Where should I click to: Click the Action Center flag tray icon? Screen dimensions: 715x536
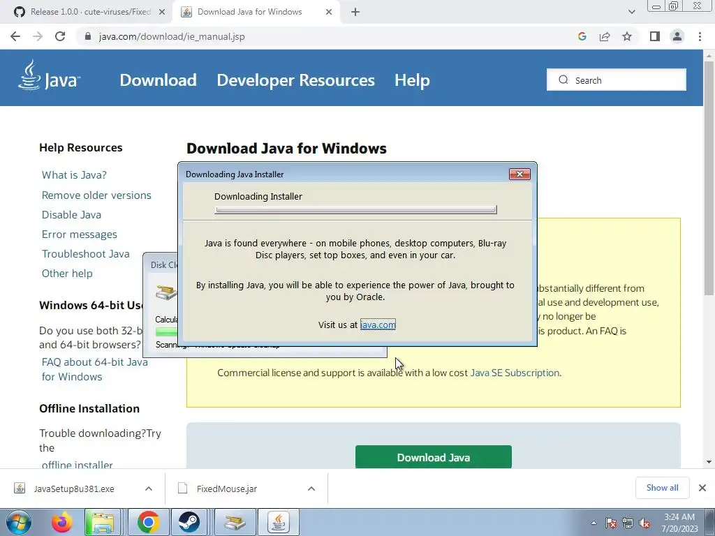pos(611,523)
